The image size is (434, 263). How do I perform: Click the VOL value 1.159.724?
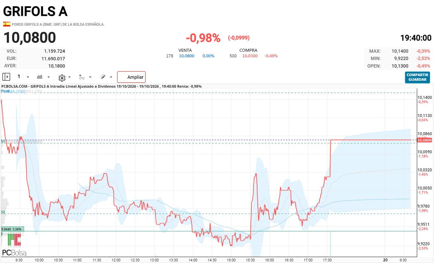(54, 51)
